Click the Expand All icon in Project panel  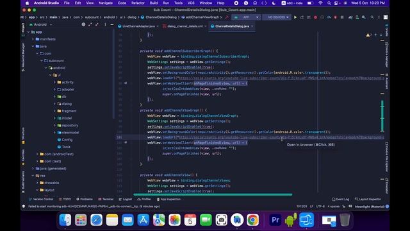[90, 24]
